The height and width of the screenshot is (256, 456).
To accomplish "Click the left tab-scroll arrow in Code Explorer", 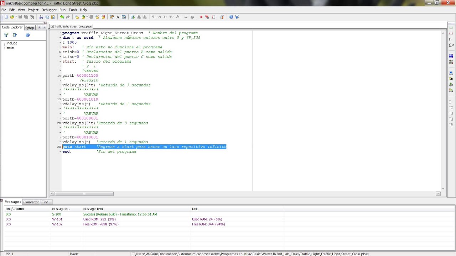I will click(x=39, y=27).
